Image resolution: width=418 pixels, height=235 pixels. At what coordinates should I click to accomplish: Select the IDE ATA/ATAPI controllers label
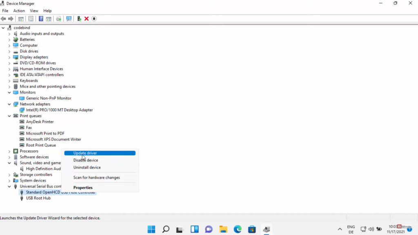click(42, 75)
